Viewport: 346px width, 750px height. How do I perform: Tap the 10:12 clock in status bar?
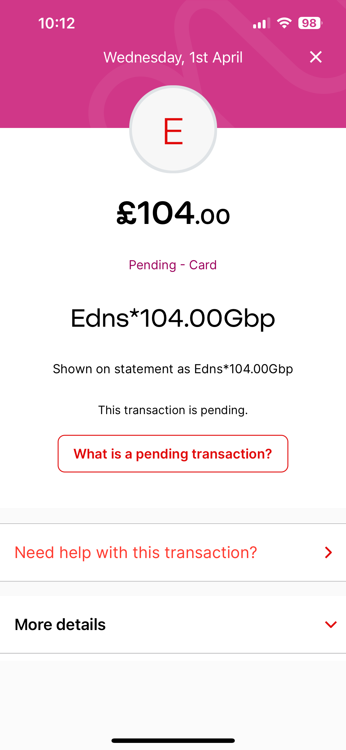pyautogui.click(x=56, y=23)
